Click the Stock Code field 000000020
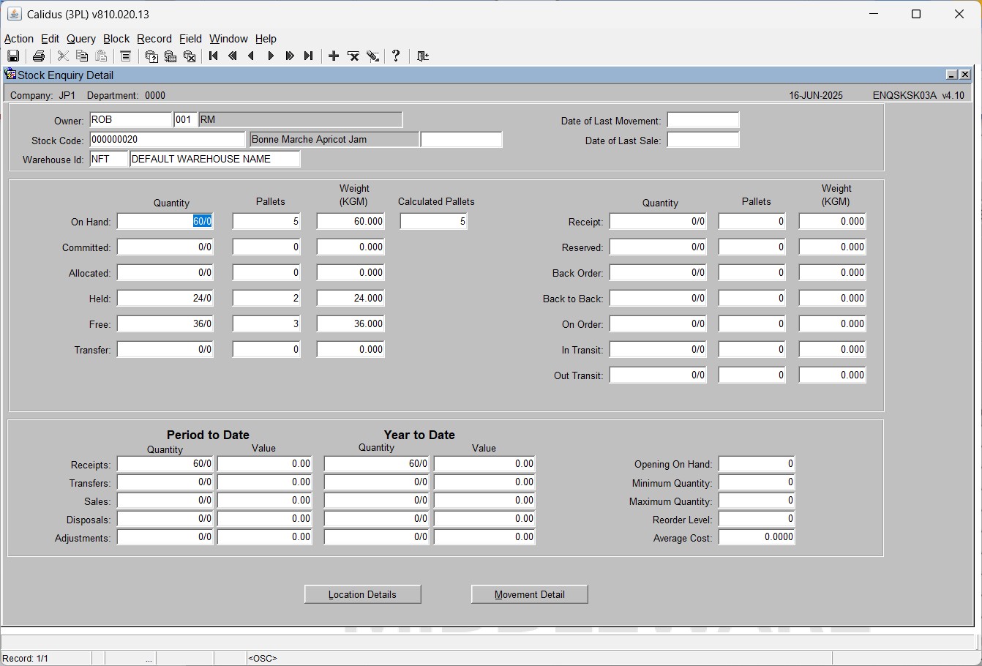This screenshot has width=982, height=666. pos(168,140)
